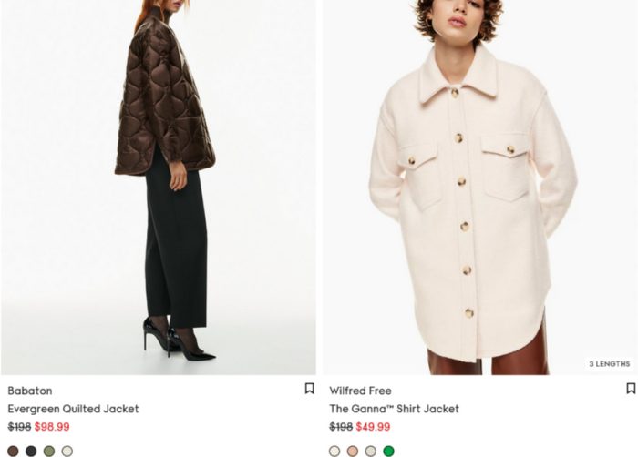This screenshot has height=457, width=638.
Task: Click the $49.99 sale price
Action: point(373,427)
